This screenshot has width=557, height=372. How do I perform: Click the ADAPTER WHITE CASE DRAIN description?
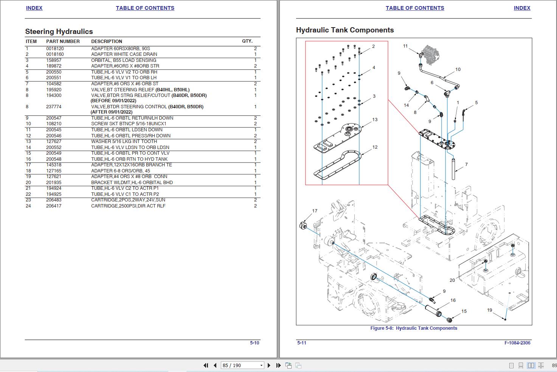(x=124, y=54)
